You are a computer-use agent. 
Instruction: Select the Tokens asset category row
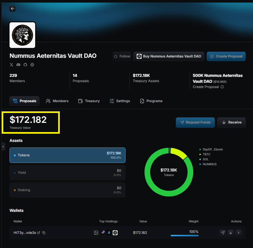tap(67, 155)
